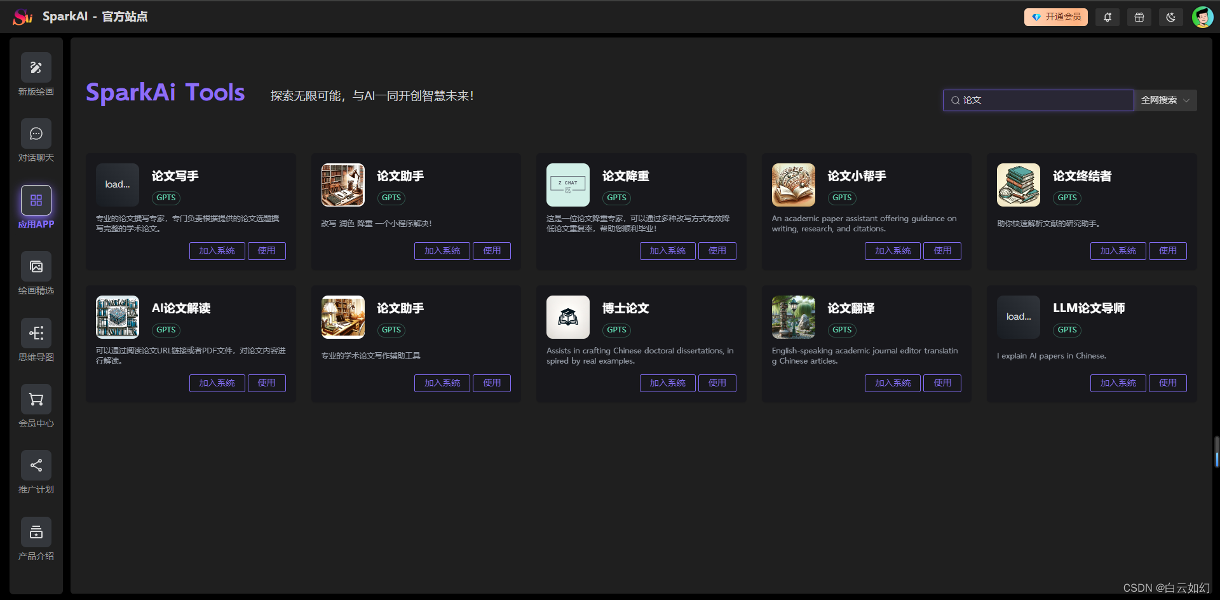This screenshot has height=600, width=1220.
Task: Click 使用 on second-row 论文助手 card
Action: point(492,383)
